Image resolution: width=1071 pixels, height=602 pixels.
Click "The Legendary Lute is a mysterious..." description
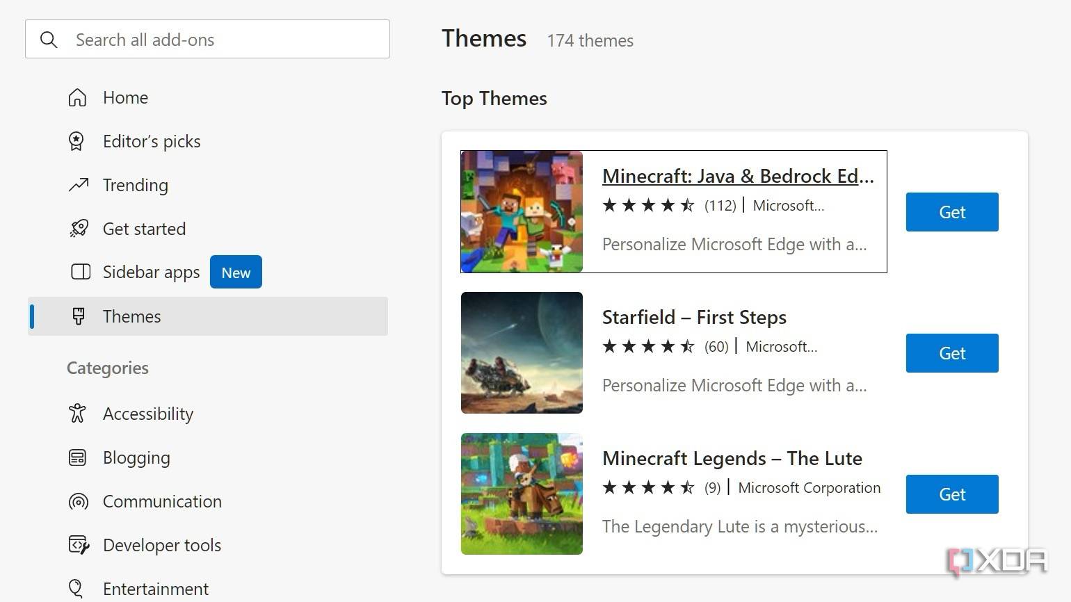(x=740, y=526)
